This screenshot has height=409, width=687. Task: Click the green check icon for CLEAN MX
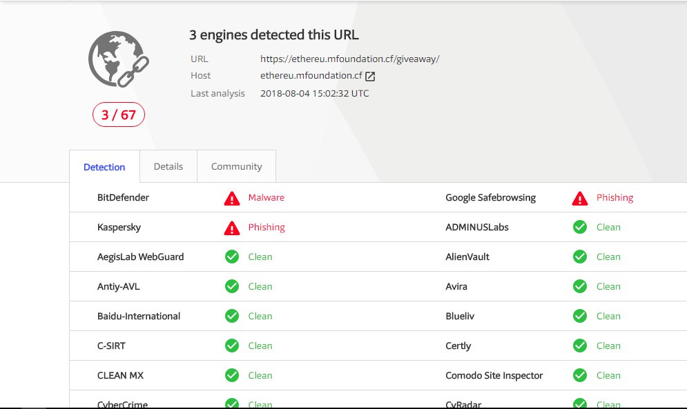232,375
